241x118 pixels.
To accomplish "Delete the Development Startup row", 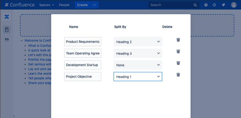I will coord(178,63).
